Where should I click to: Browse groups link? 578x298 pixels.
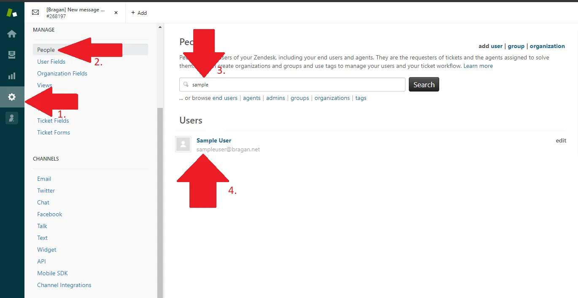(x=300, y=98)
